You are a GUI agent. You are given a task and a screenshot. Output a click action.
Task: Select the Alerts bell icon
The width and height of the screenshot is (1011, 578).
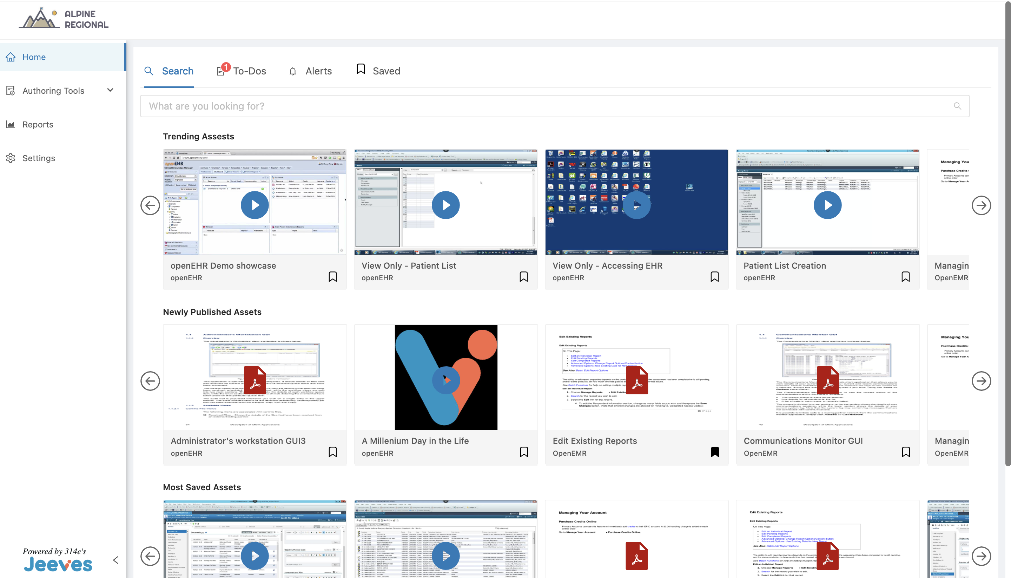coord(293,71)
